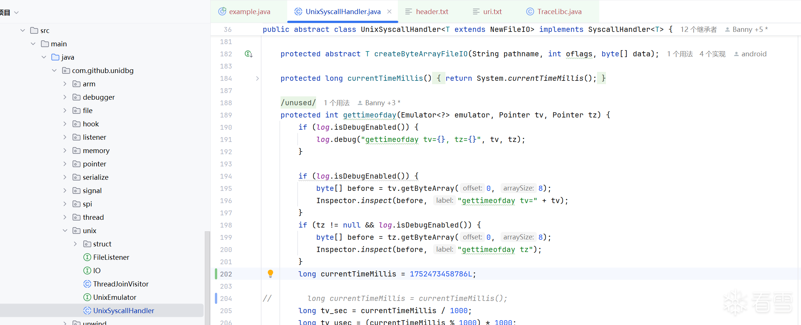Click the FileListener interface icon

point(87,257)
